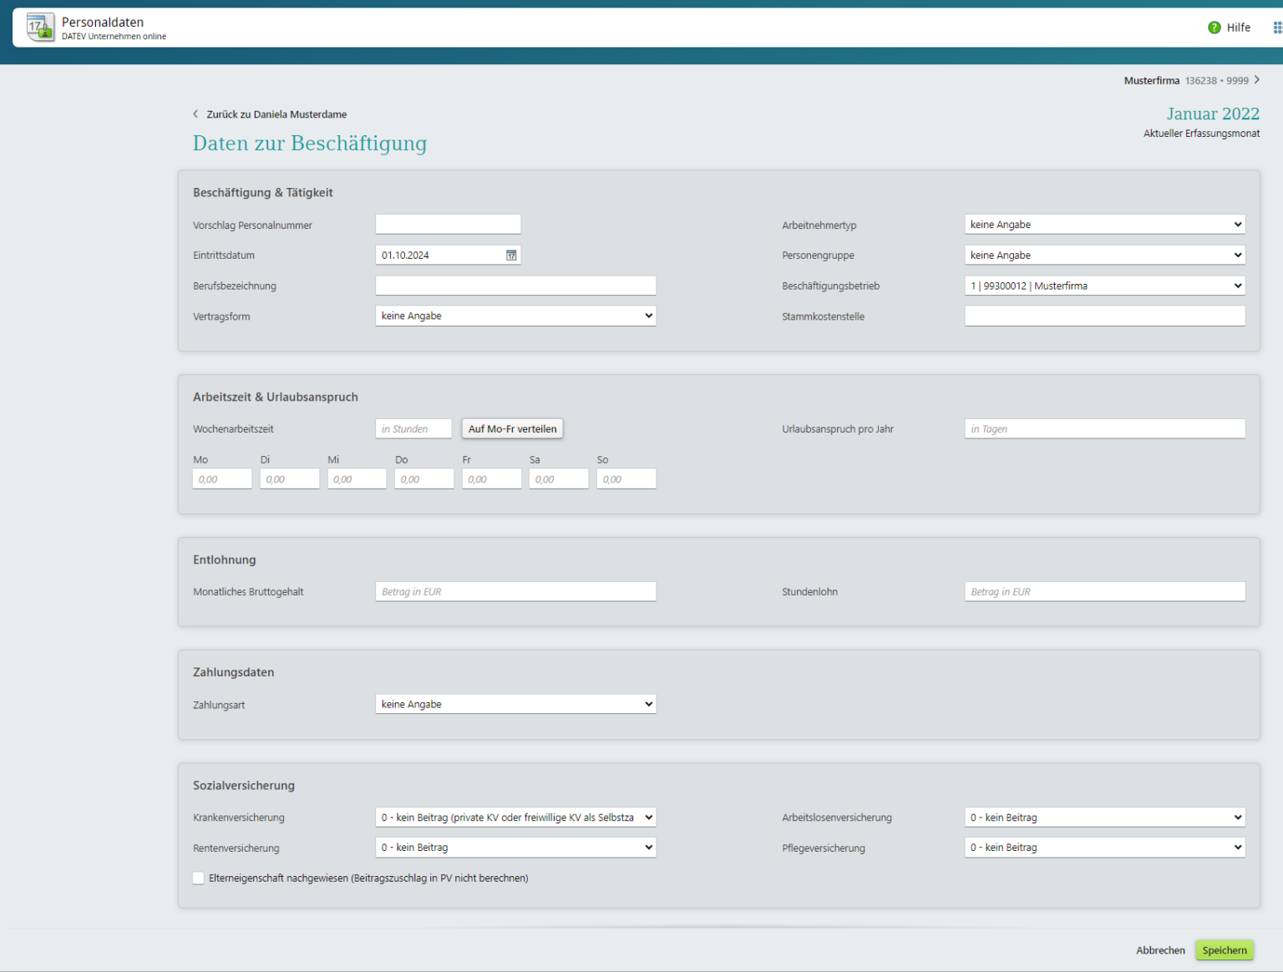Screen dimensions: 1283x972
Task: Click the arrow next to Musterfirma 136238
Action: tap(1256, 80)
